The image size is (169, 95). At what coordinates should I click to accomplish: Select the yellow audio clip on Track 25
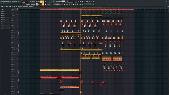(59, 70)
